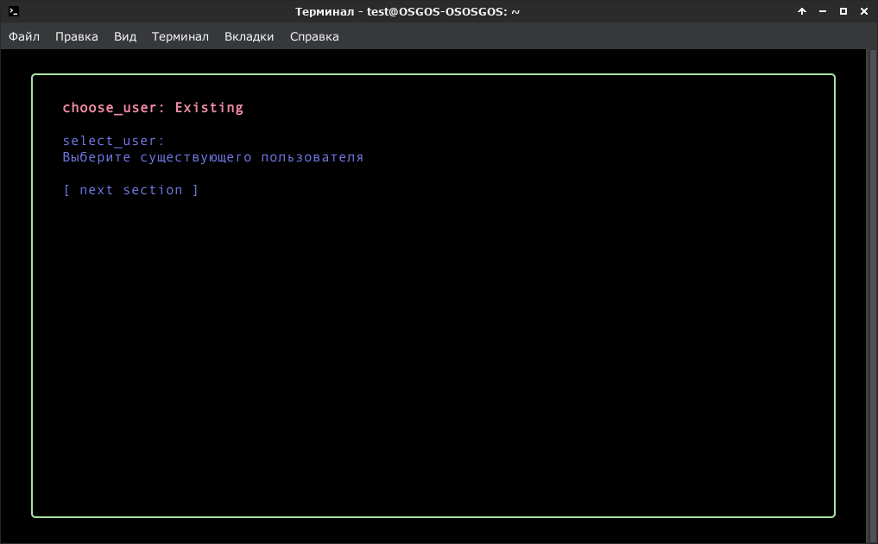The height and width of the screenshot is (544, 878).
Task: Activate the [ next section ] button
Action: pyautogui.click(x=130, y=190)
